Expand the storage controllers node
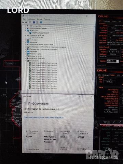This screenshot has width=123, height=164. click(25, 47)
